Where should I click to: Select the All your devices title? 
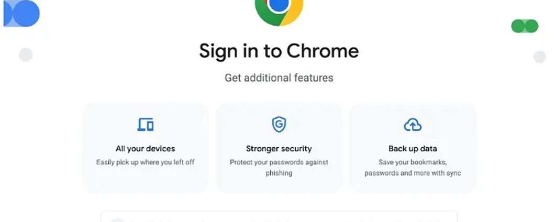pos(145,149)
